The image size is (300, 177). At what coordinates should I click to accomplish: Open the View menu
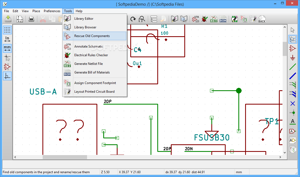(25, 11)
